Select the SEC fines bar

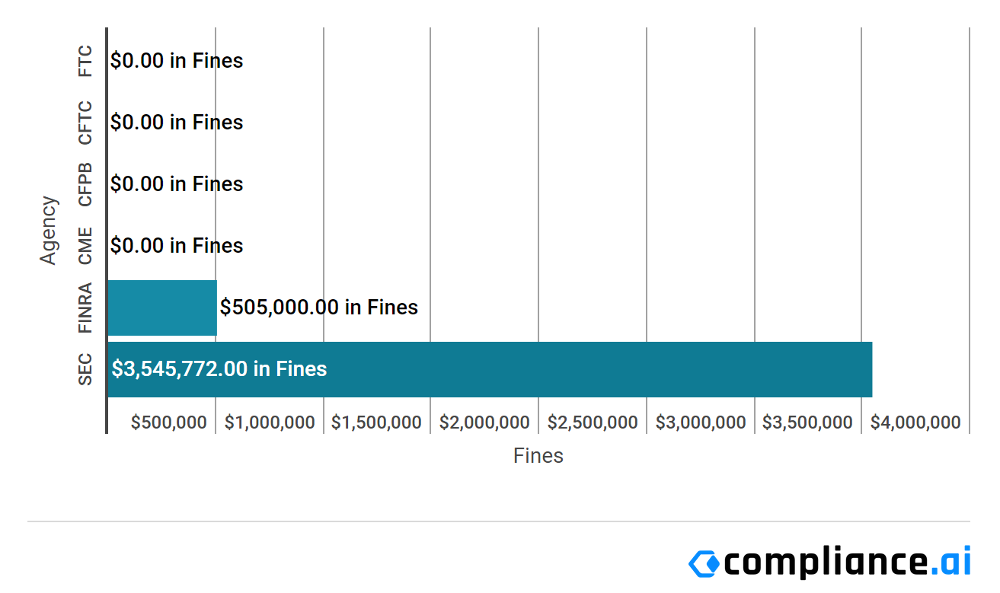[490, 369]
